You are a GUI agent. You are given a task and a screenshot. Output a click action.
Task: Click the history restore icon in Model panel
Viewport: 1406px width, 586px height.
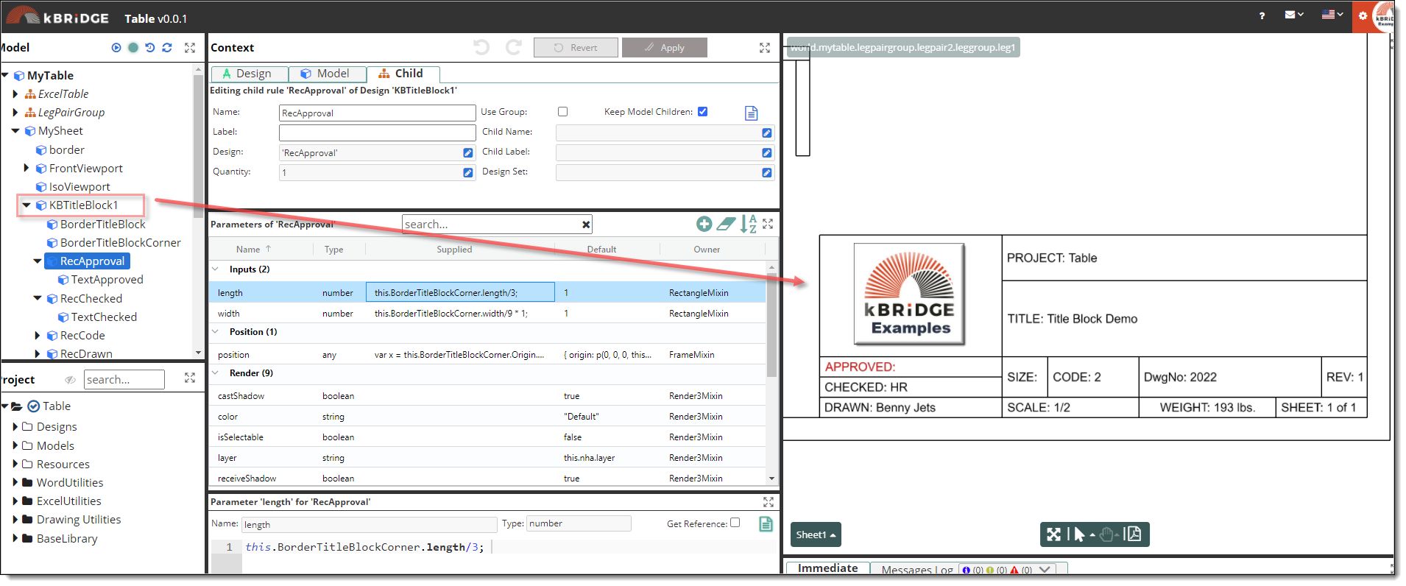(150, 48)
